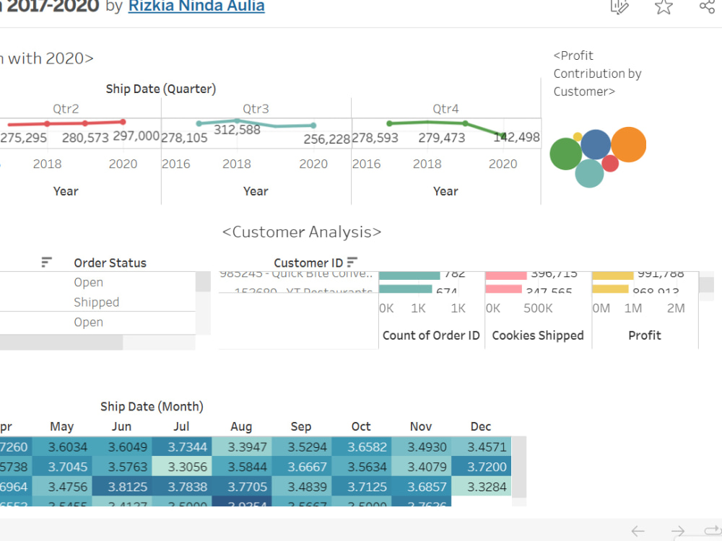Select the green profit bubble
The width and height of the screenshot is (722, 541).
566,154
